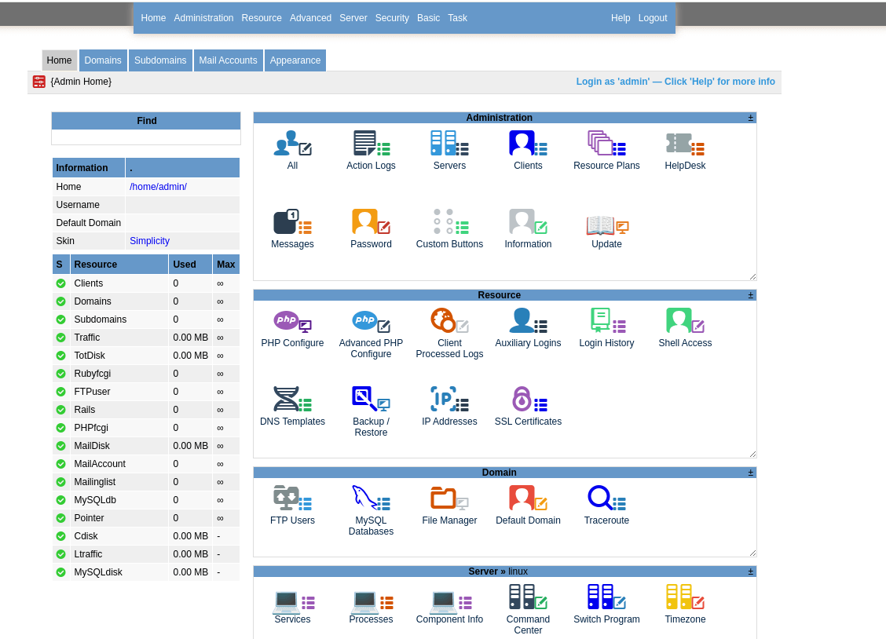Image resolution: width=886 pixels, height=639 pixels.
Task: Collapse the Administration section
Action: 750,118
